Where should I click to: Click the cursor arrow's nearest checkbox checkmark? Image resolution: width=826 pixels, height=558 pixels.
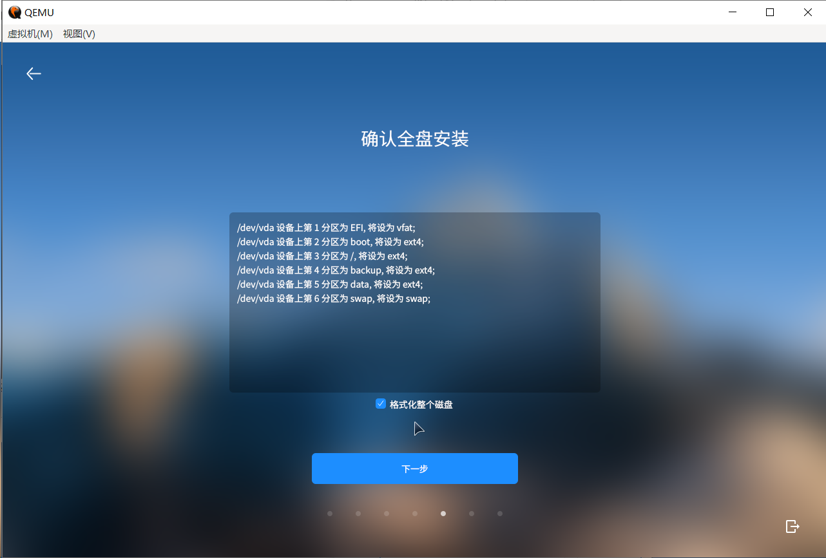(x=380, y=404)
